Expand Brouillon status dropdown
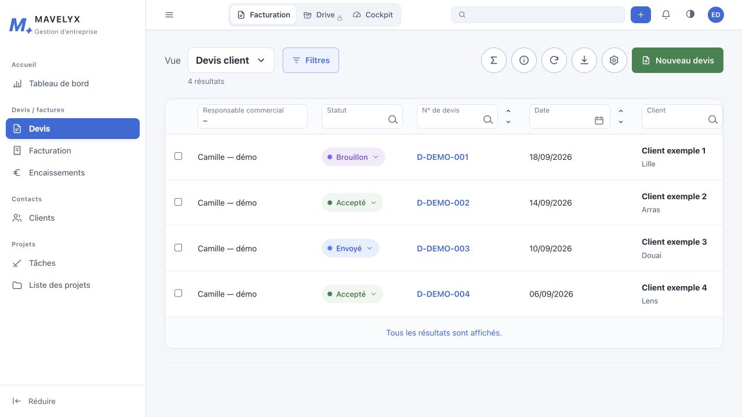742x417 pixels. point(353,157)
